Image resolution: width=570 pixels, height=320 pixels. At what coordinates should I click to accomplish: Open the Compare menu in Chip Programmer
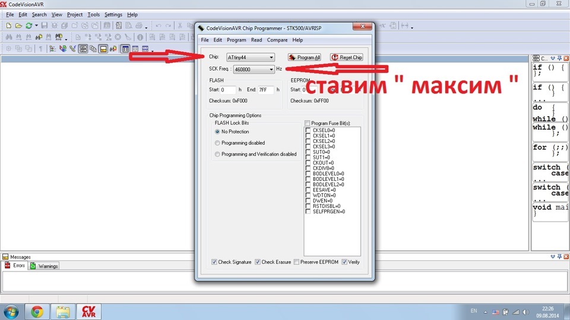click(277, 40)
